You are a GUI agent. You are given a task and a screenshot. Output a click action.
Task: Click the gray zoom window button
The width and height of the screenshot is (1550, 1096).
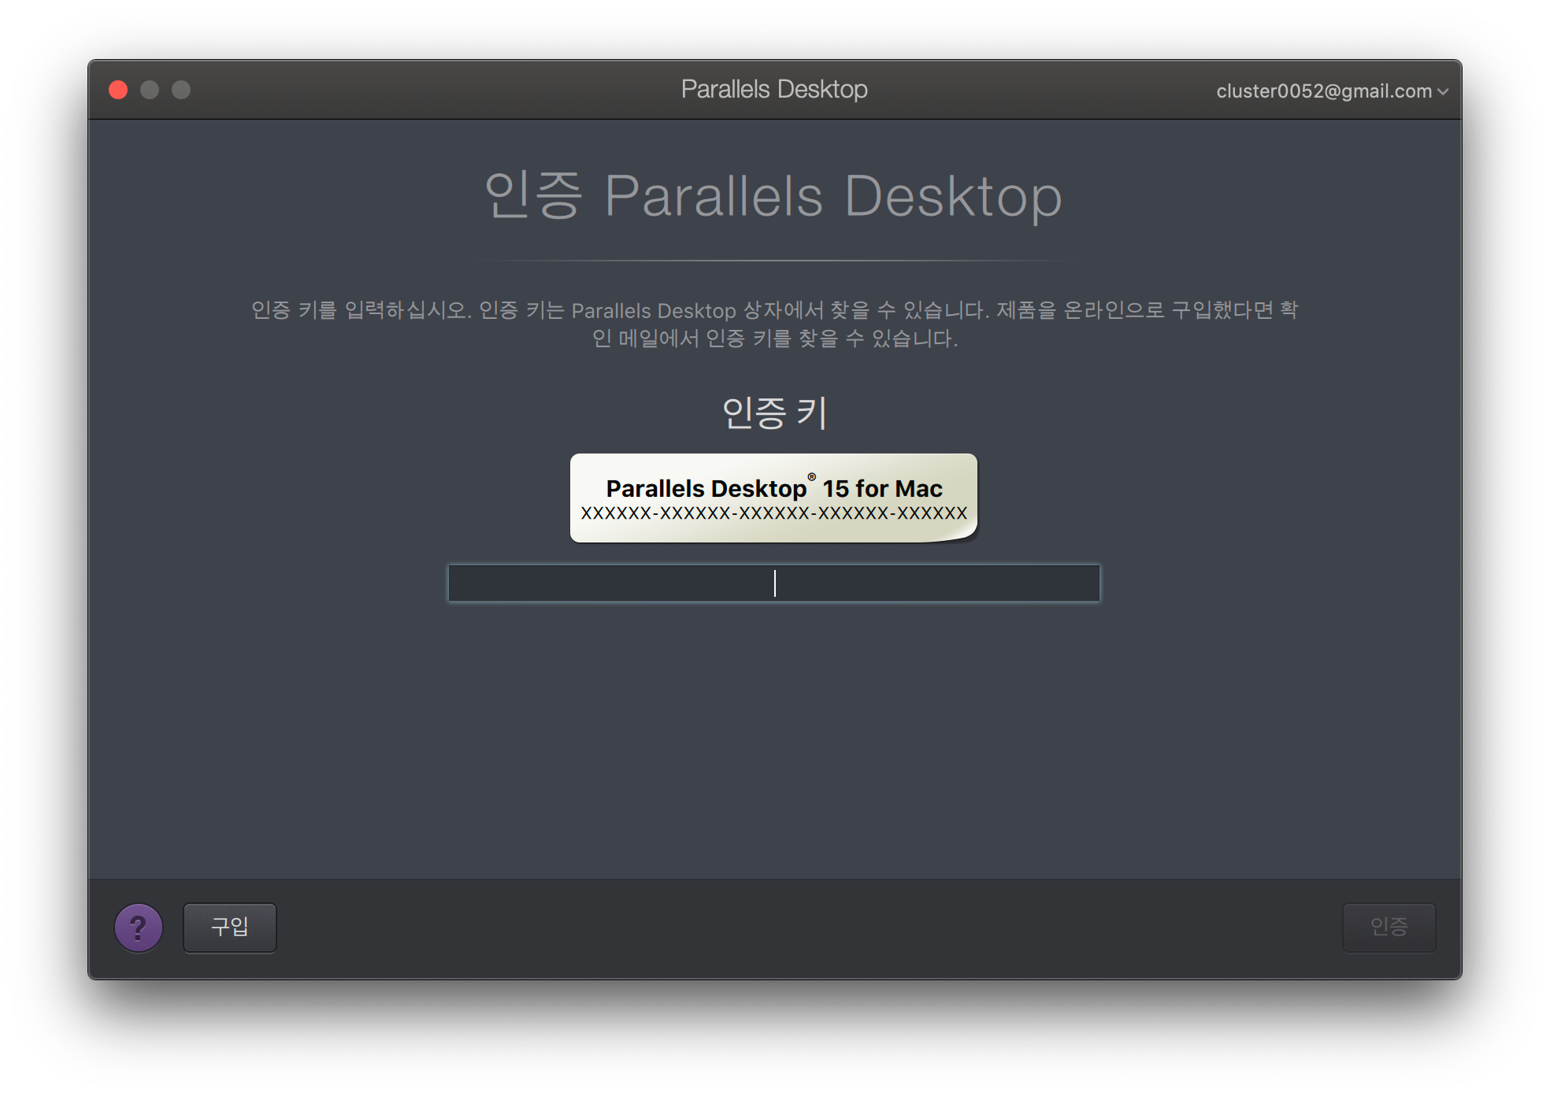point(181,90)
